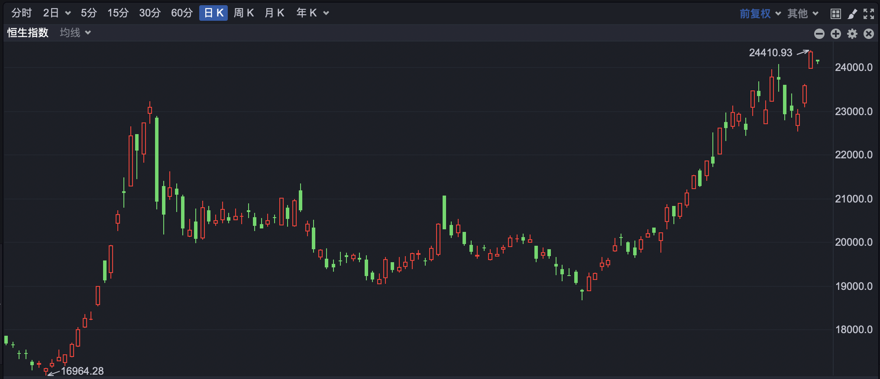Open the grid layout icon
The width and height of the screenshot is (880, 379).
pyautogui.click(x=835, y=14)
